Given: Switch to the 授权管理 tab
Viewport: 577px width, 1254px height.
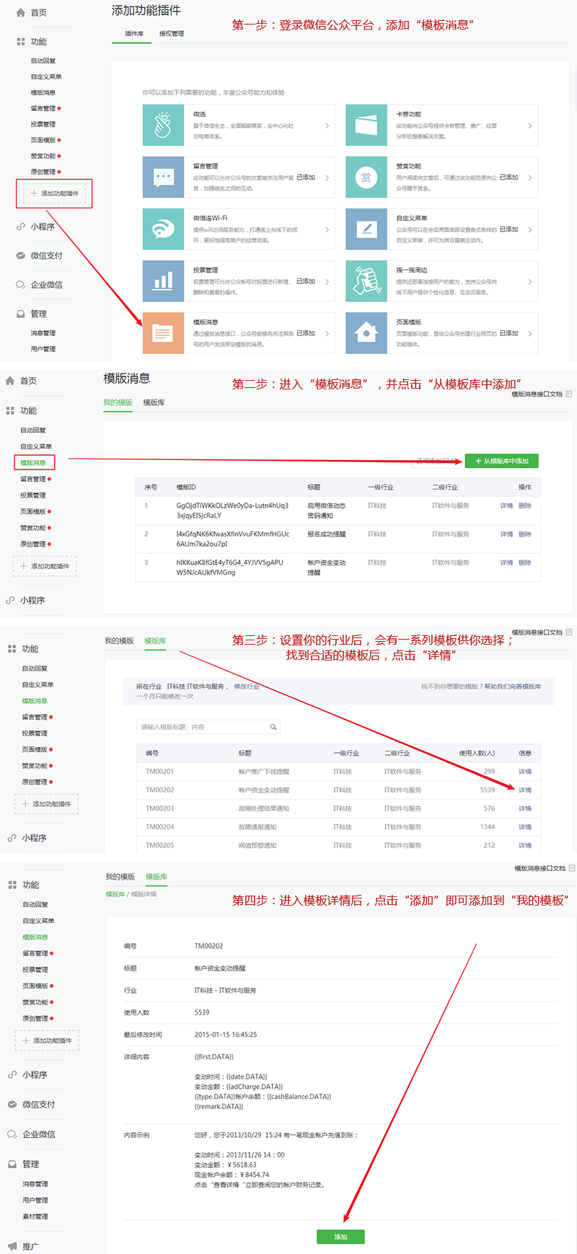Looking at the screenshot, I should pyautogui.click(x=172, y=34).
